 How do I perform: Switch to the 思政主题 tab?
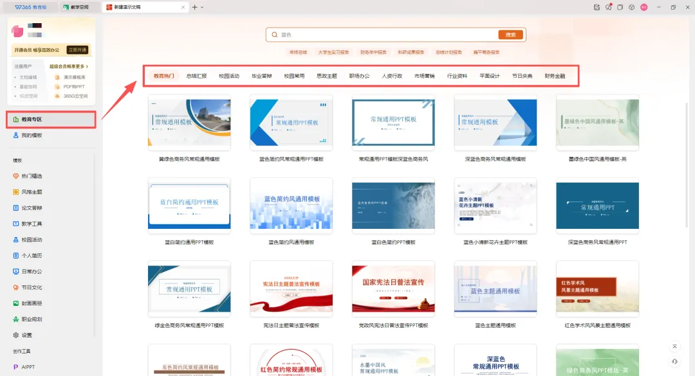327,76
